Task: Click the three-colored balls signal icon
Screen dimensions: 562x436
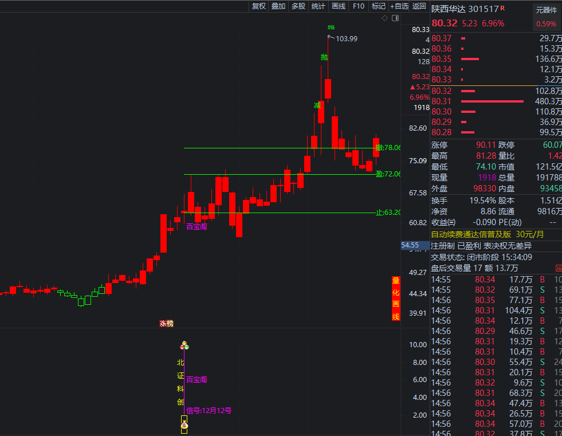Action: (x=184, y=345)
